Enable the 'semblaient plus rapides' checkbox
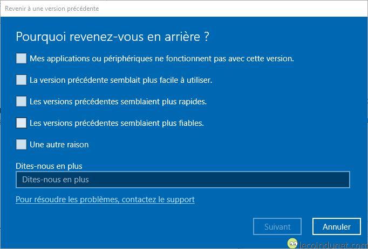The height and width of the screenshot is (249, 368). pos(21,101)
